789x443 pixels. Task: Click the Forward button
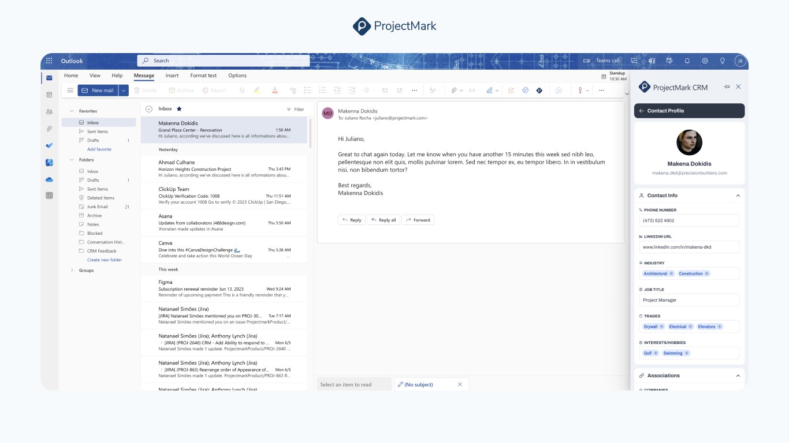(x=418, y=220)
